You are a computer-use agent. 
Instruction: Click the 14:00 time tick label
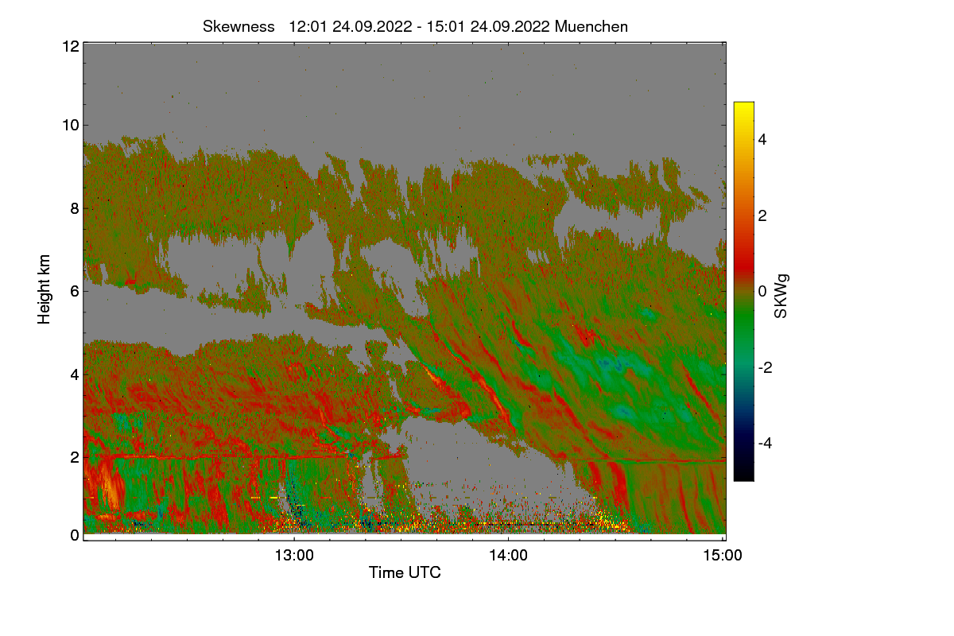(509, 556)
